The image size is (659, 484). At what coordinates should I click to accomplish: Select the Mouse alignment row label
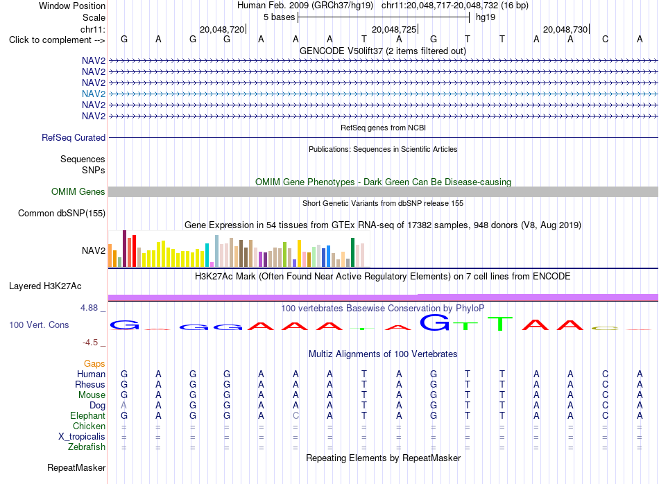92,395
